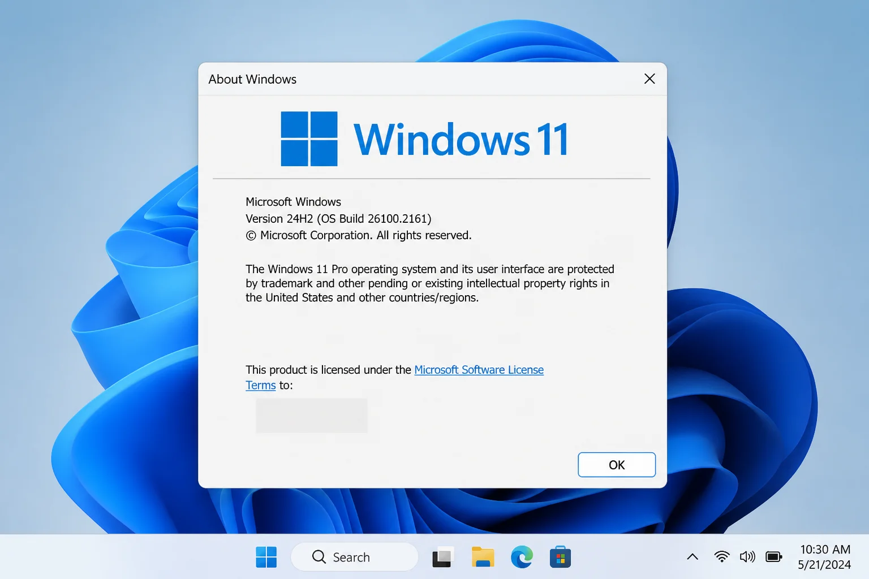Show hidden icons in system tray
The width and height of the screenshot is (869, 579).
pos(692,557)
